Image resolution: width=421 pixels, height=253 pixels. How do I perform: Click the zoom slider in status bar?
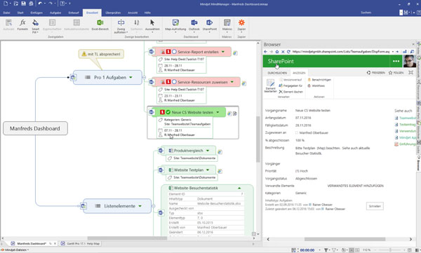[x=390, y=250]
